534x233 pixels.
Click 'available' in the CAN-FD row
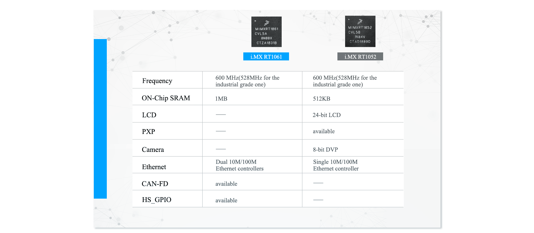tap(226, 184)
